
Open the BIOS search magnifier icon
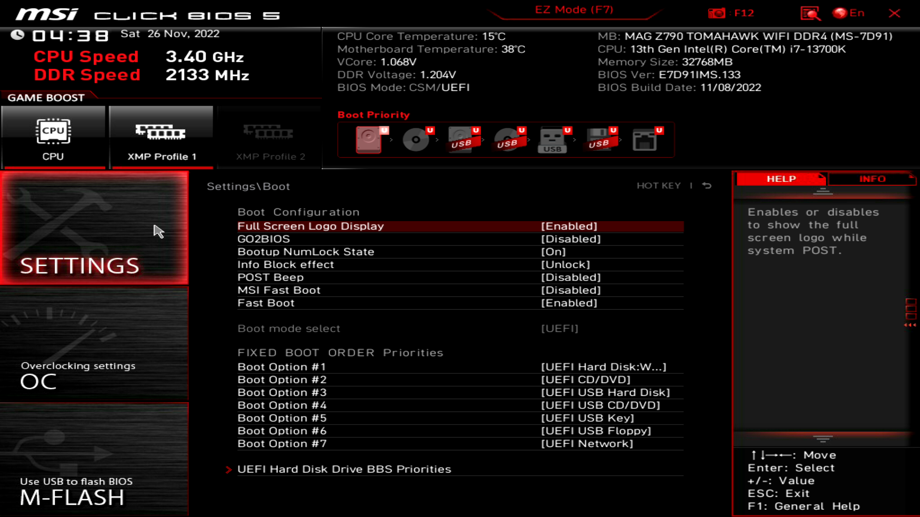pyautogui.click(x=810, y=13)
